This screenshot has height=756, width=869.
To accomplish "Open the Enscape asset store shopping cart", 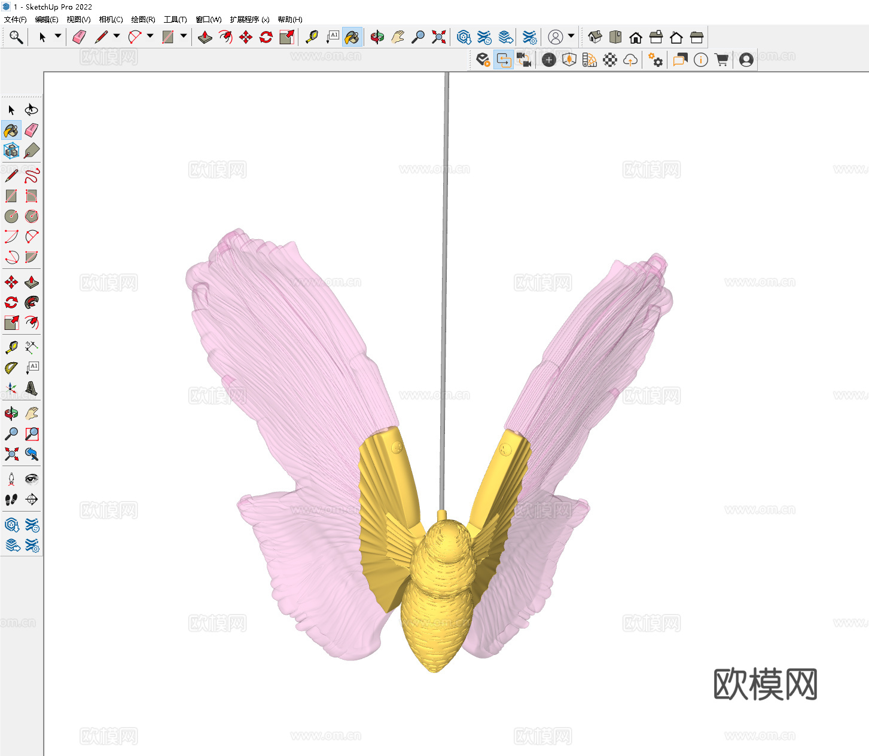I will coord(721,60).
